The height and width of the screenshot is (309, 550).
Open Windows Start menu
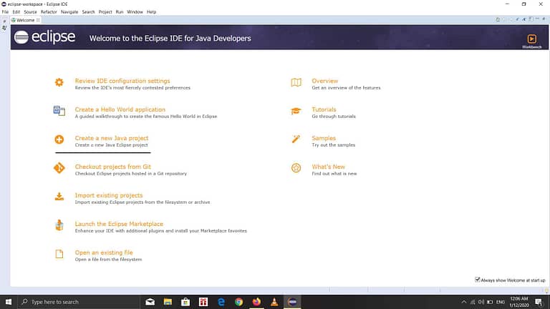point(9,302)
